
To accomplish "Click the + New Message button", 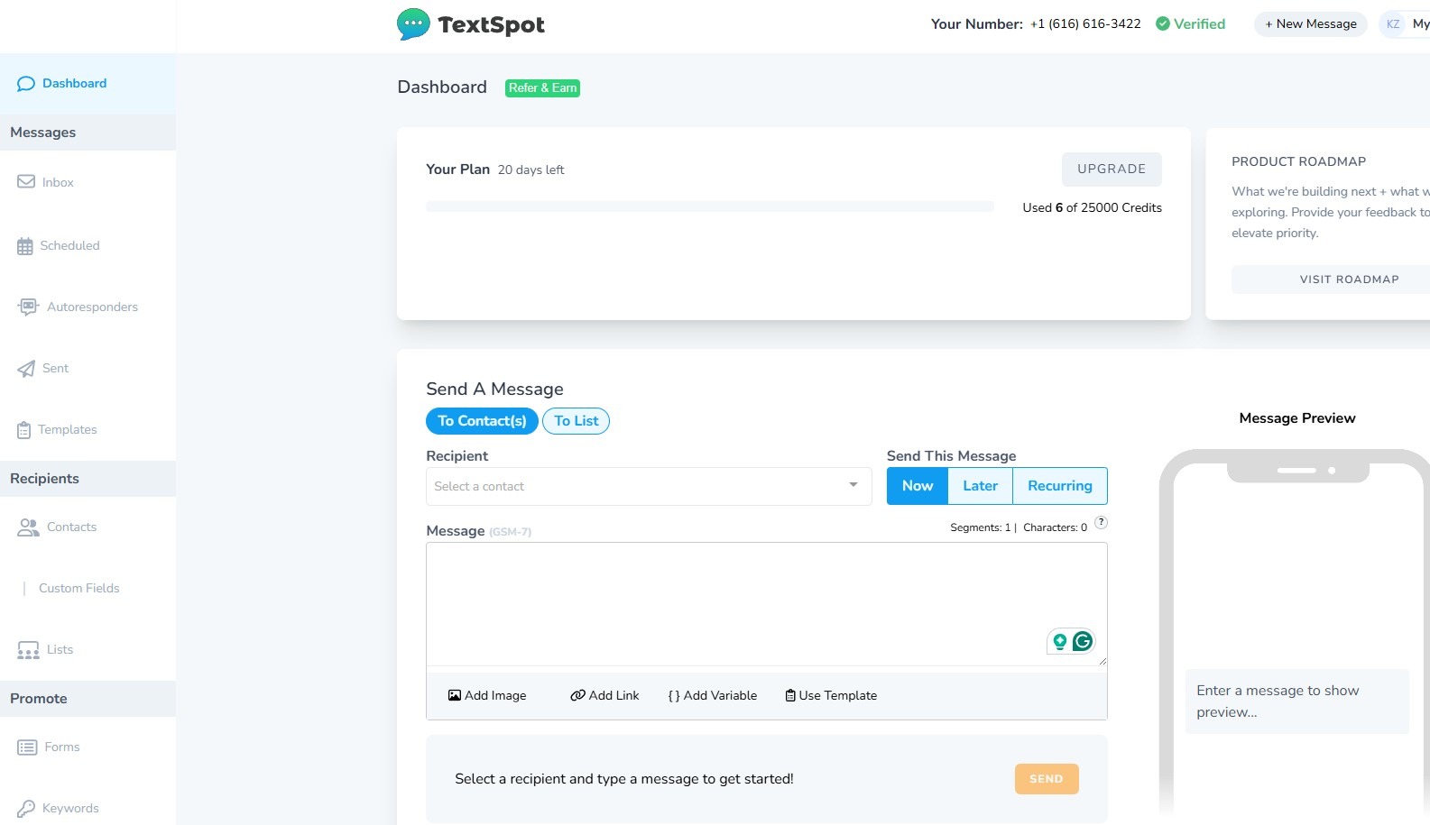I will pyautogui.click(x=1311, y=24).
